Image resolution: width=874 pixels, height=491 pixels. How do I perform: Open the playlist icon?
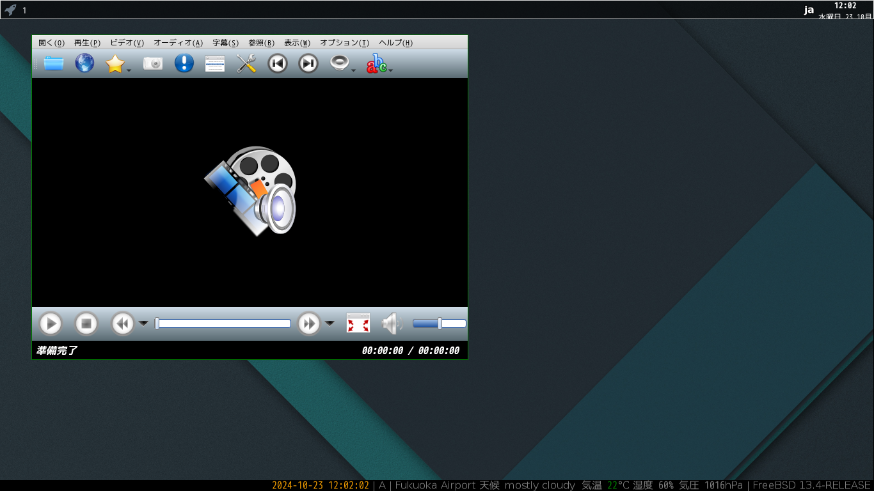[215, 63]
